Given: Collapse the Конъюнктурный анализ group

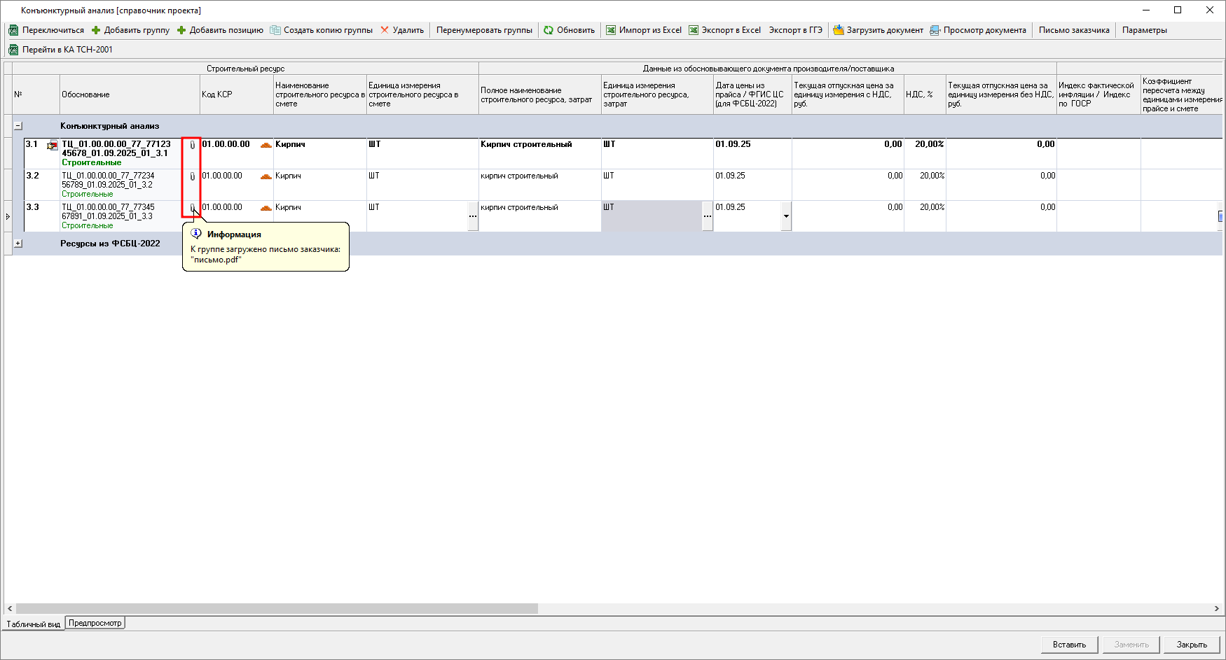Looking at the screenshot, I should point(18,126).
